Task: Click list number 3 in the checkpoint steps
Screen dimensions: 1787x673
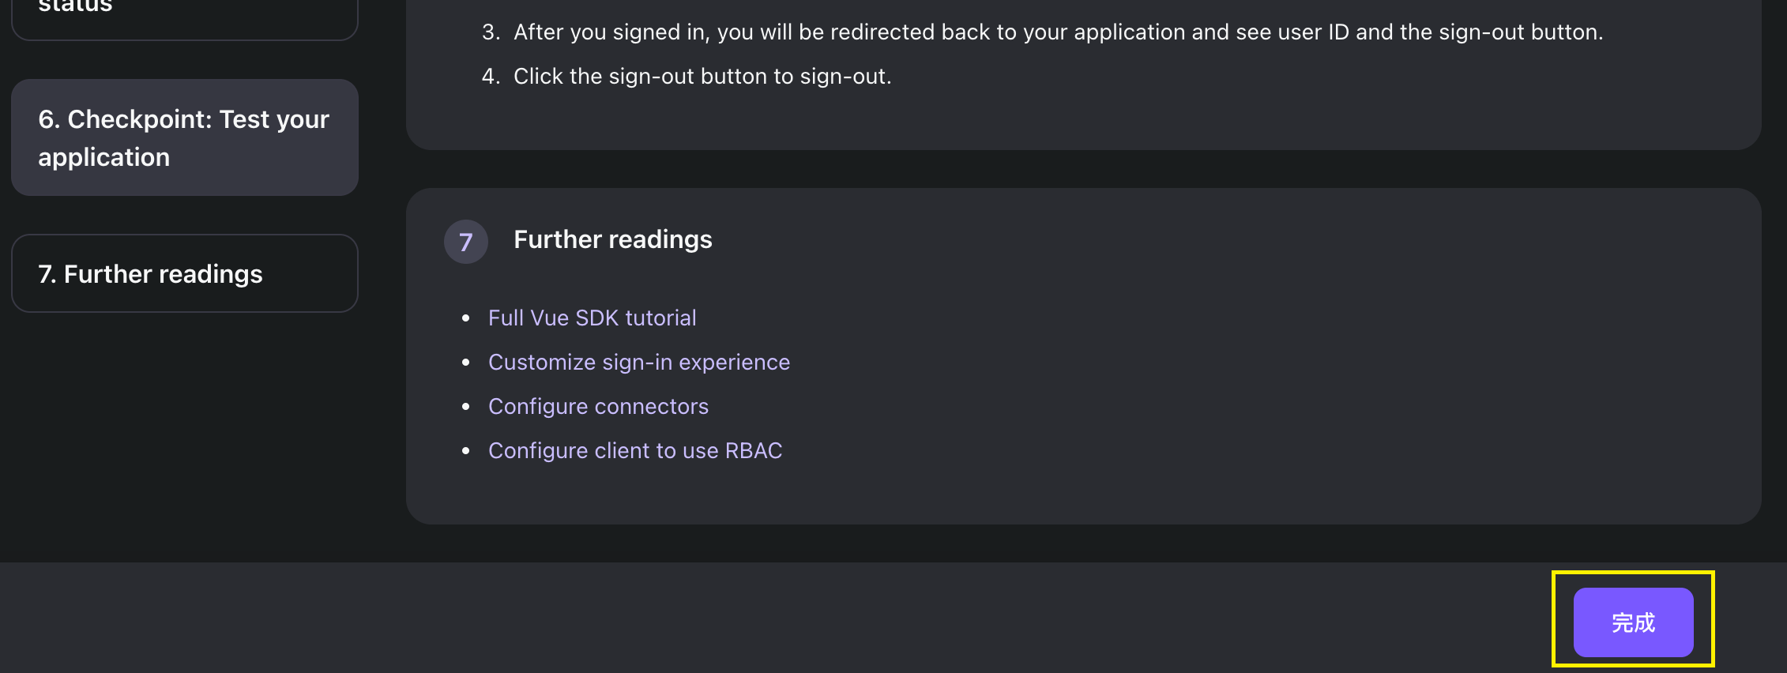Action: point(491,32)
